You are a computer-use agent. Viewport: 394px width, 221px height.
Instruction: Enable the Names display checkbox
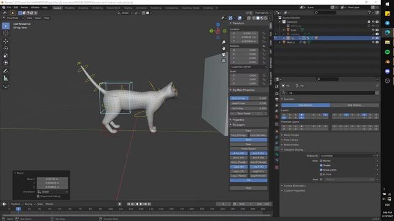pyautogui.click(x=321, y=161)
